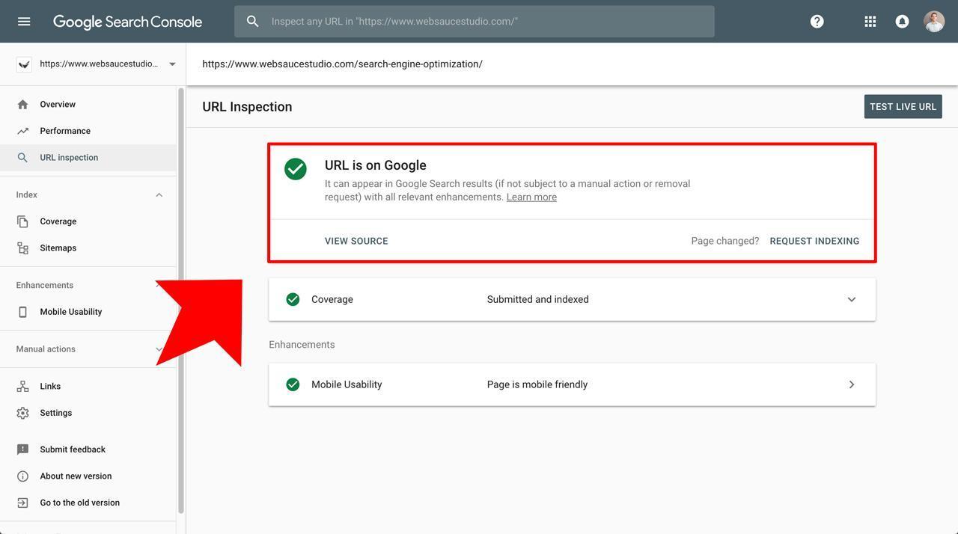
Task: Click the Mobile Usability phone icon
Action: coord(23,312)
